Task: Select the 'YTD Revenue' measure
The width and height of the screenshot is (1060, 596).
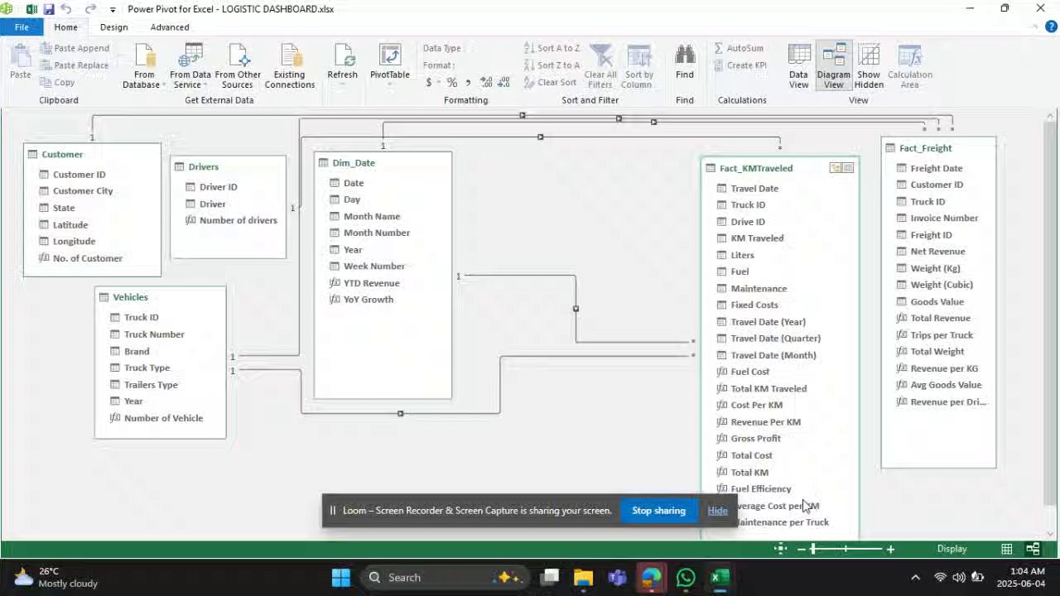Action: point(371,283)
